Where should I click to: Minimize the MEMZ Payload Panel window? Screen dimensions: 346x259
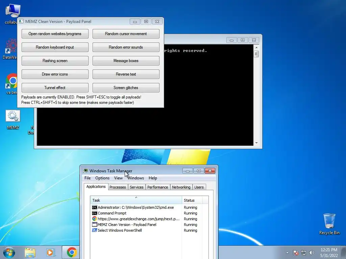(x=135, y=21)
